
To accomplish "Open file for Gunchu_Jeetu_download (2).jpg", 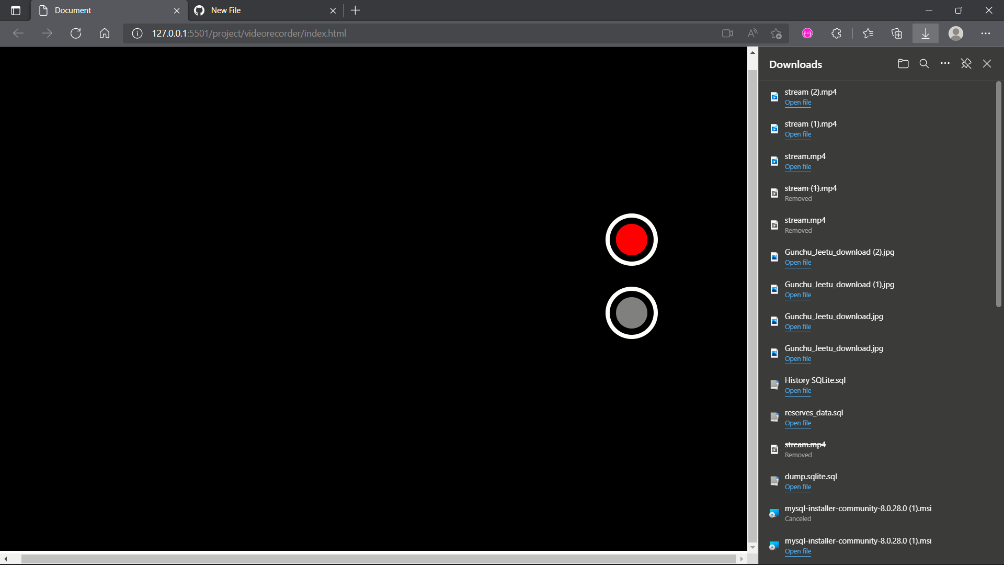I will [x=797, y=263].
